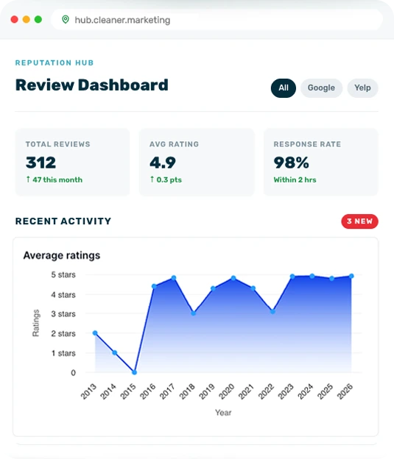Click the 'Ratings' y-axis title
The image size is (394, 459).
click(36, 323)
